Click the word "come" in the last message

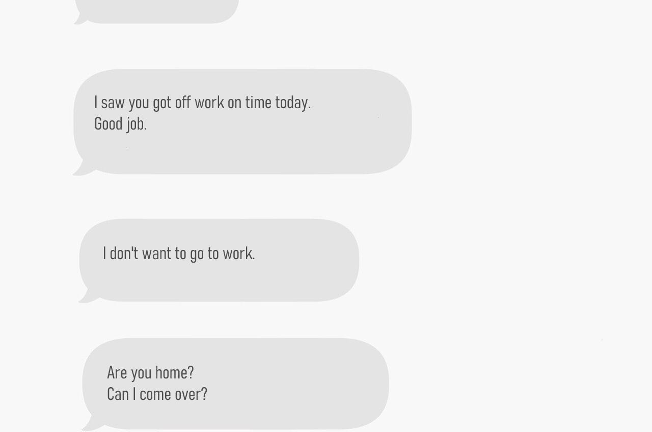point(155,394)
